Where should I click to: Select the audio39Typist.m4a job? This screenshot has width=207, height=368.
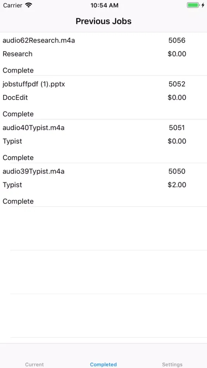(x=103, y=185)
